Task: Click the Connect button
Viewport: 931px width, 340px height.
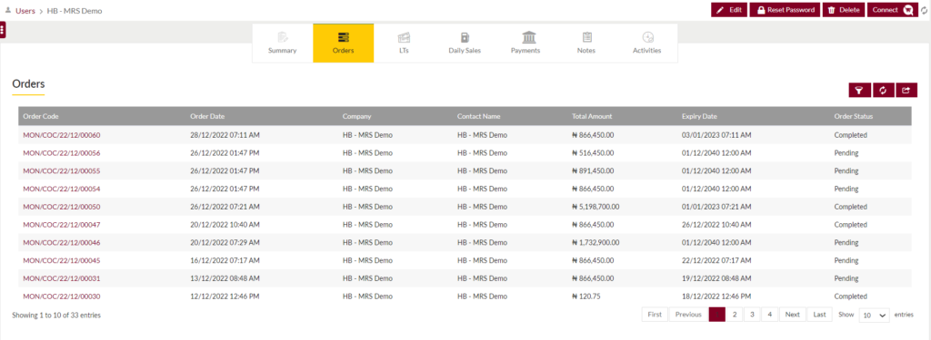Action: [893, 10]
